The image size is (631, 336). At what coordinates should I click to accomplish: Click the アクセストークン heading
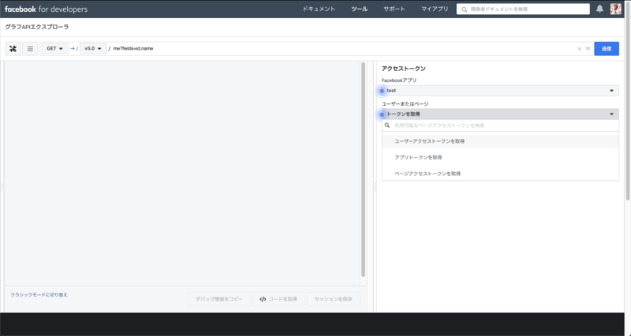tap(404, 69)
